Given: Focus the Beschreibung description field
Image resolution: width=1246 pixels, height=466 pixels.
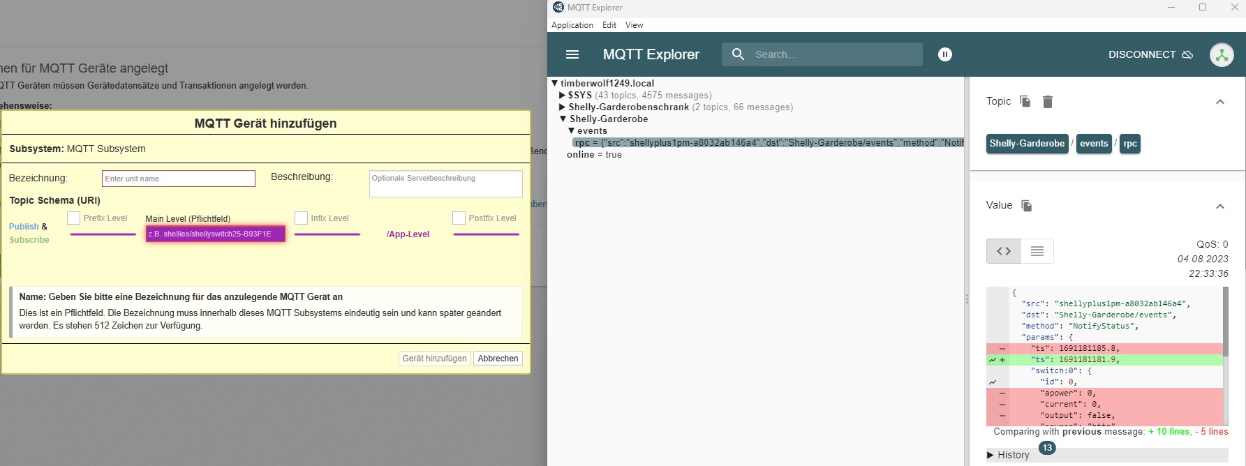Looking at the screenshot, I should point(445,183).
